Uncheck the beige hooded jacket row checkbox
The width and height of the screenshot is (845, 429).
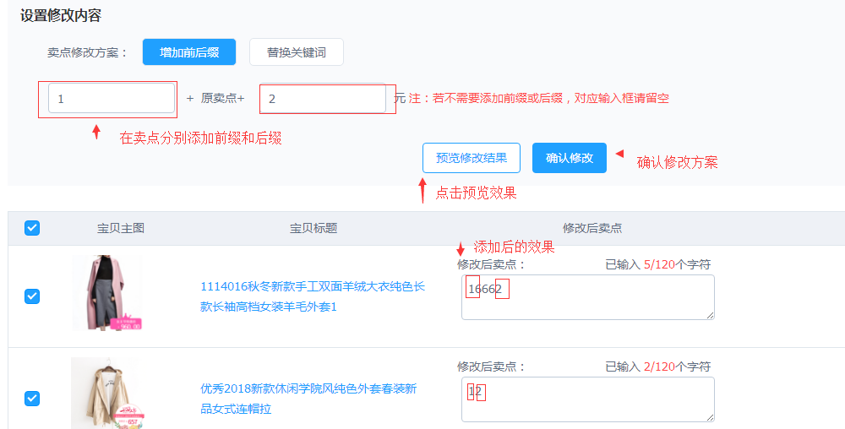(x=32, y=398)
